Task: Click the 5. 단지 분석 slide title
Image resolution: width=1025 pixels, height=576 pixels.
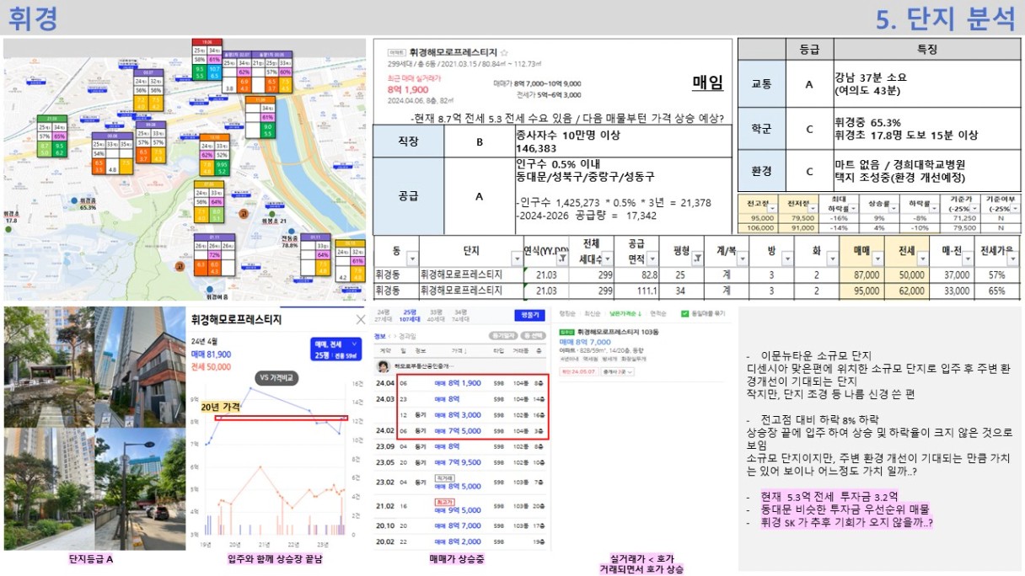Action: pos(946,18)
